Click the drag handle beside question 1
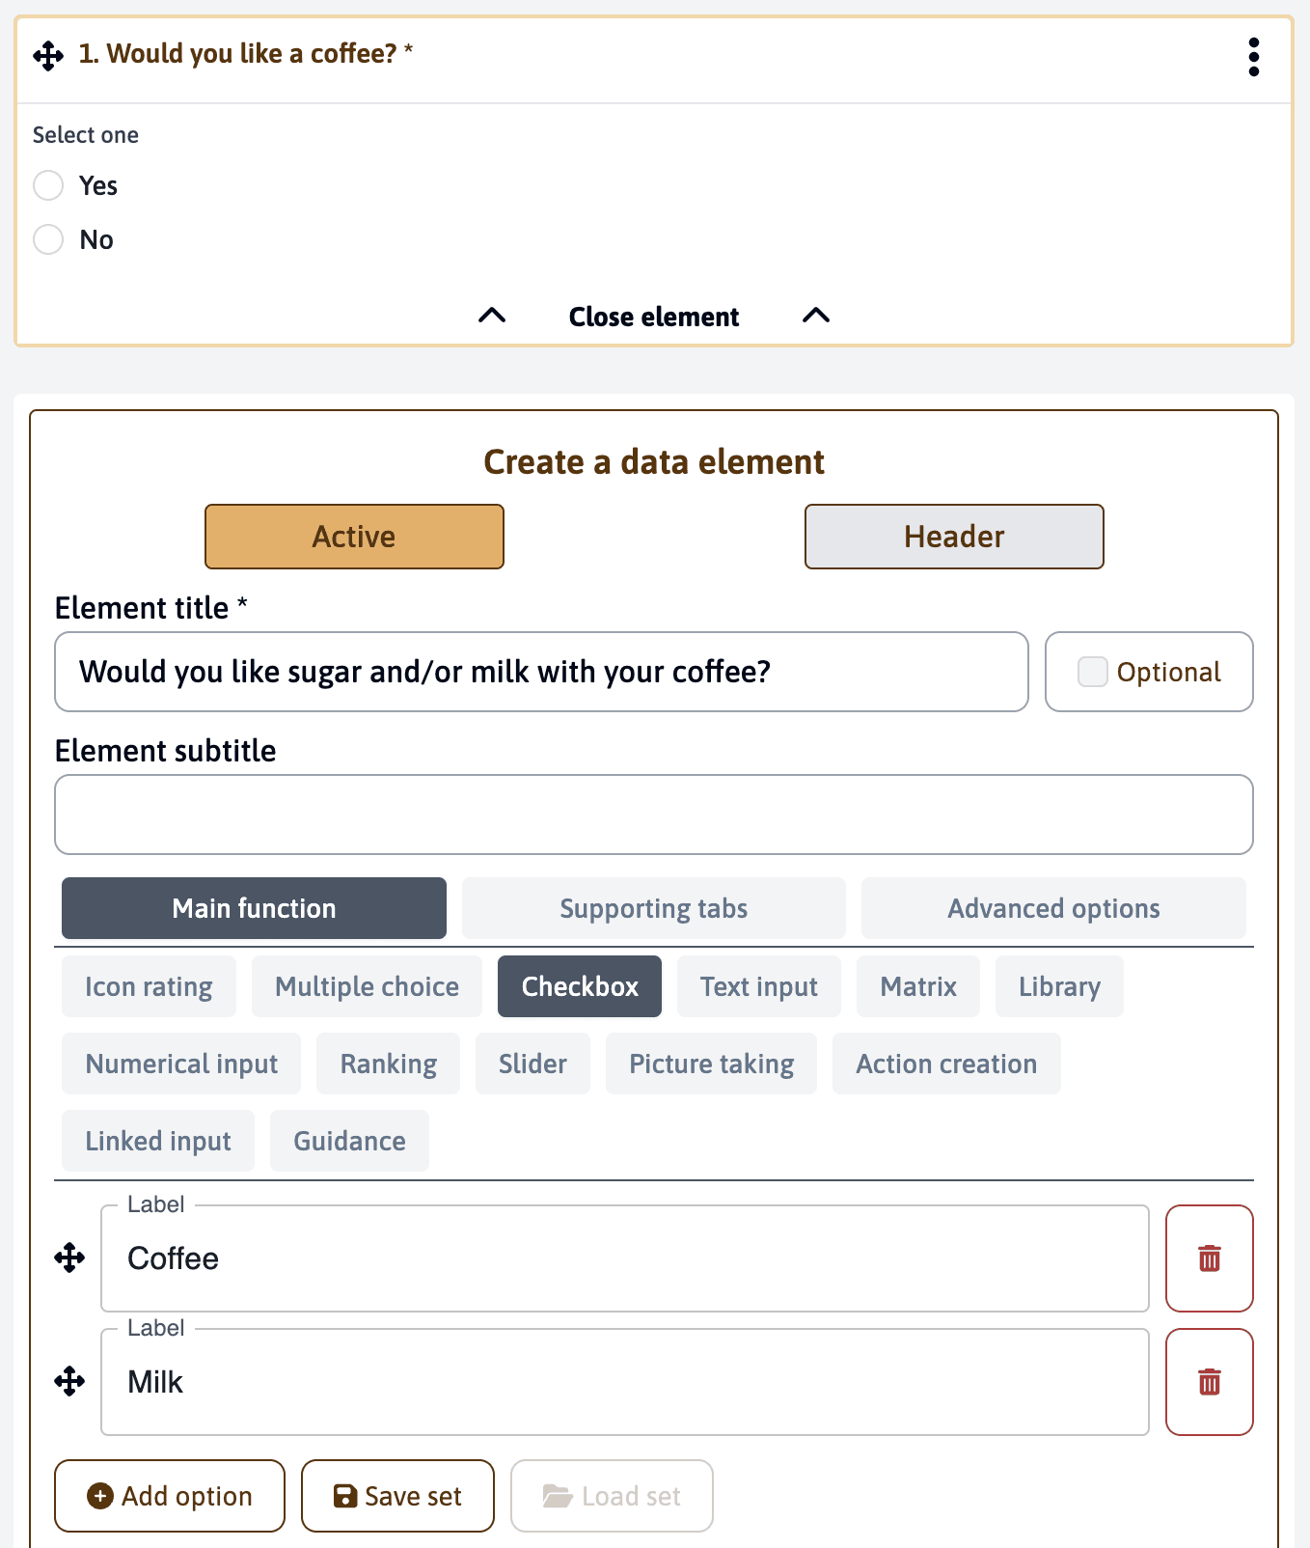 click(48, 56)
